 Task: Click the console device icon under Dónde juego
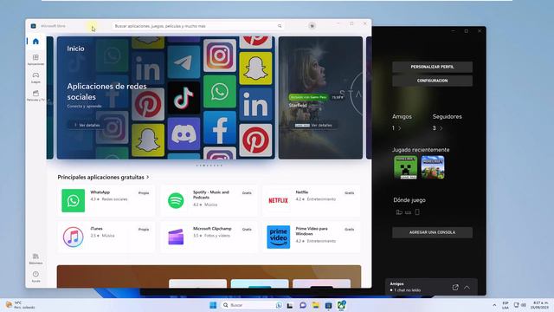[x=408, y=212]
